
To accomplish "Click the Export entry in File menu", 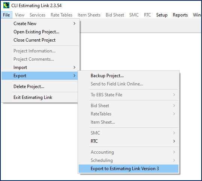I will [x=40, y=76].
